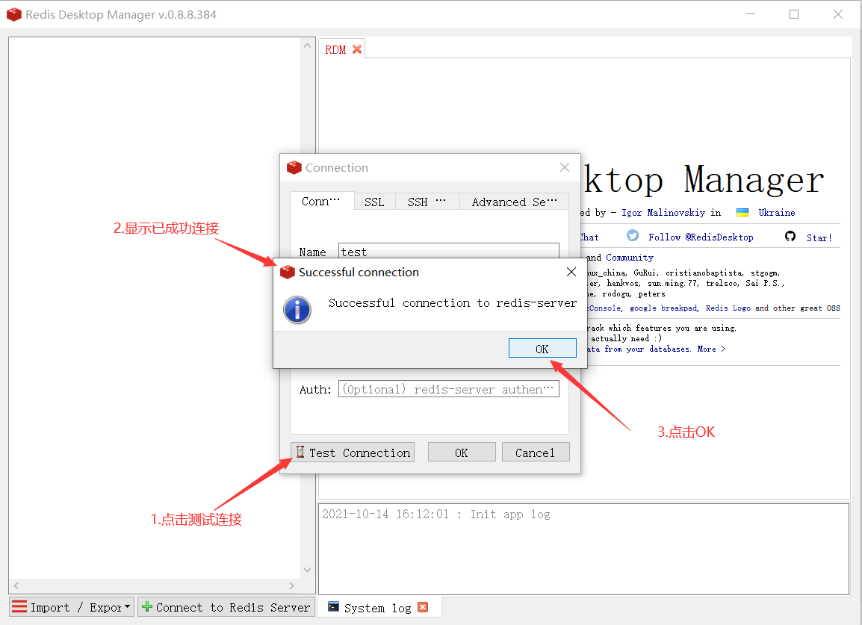Click the blue information icon in message box

(x=297, y=310)
